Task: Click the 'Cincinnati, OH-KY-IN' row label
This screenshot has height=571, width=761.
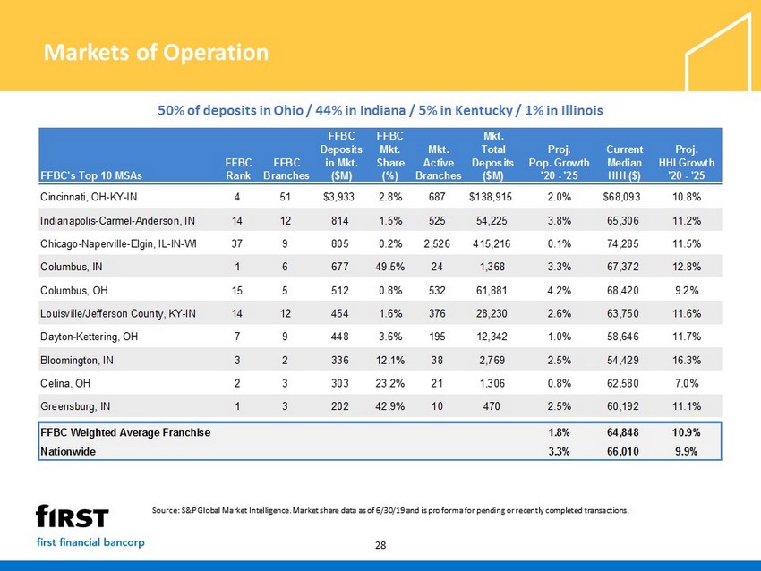Action: pyautogui.click(x=89, y=197)
